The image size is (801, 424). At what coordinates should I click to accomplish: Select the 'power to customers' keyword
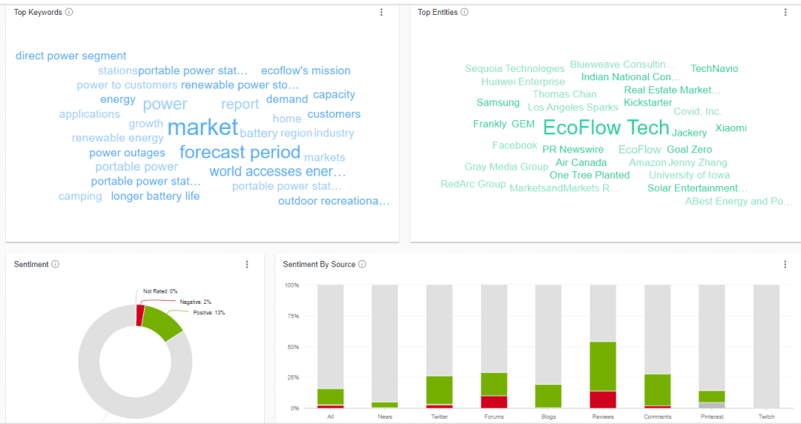coord(128,85)
